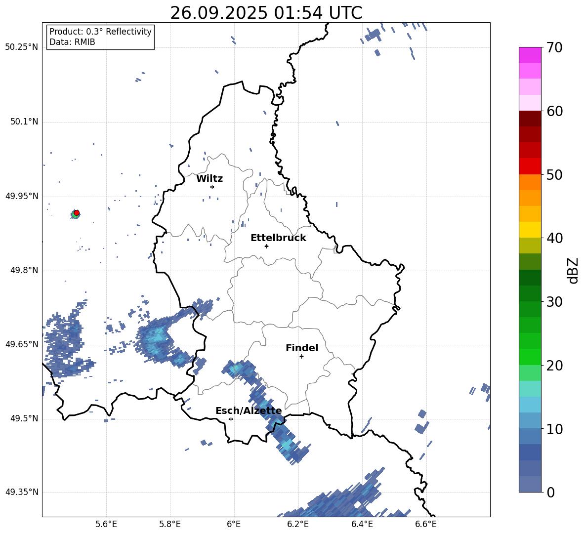This screenshot has width=585, height=534.
Task: Click the longitude label 6°E
Action: 234,524
